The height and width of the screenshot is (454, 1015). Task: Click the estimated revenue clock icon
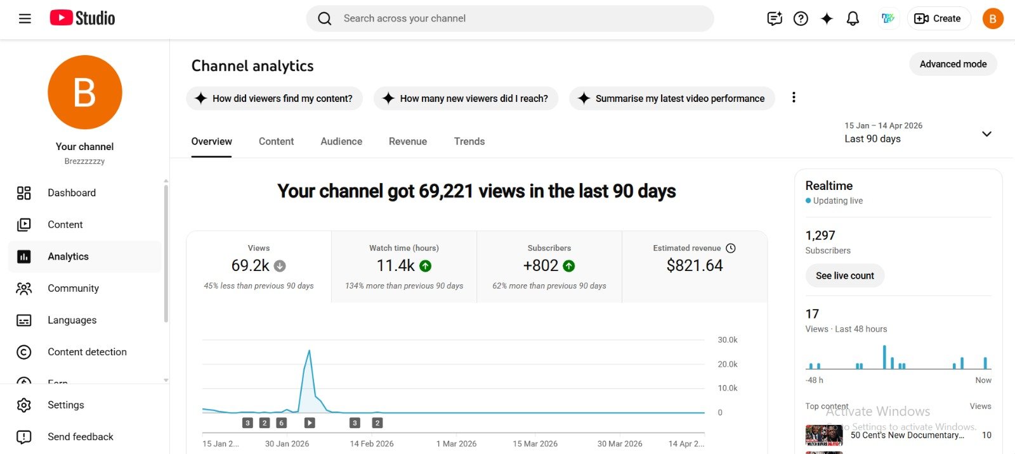pos(731,248)
